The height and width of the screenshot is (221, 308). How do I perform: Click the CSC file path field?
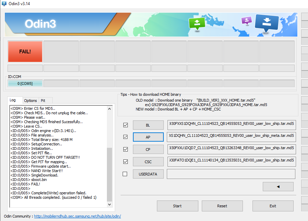click(232, 161)
